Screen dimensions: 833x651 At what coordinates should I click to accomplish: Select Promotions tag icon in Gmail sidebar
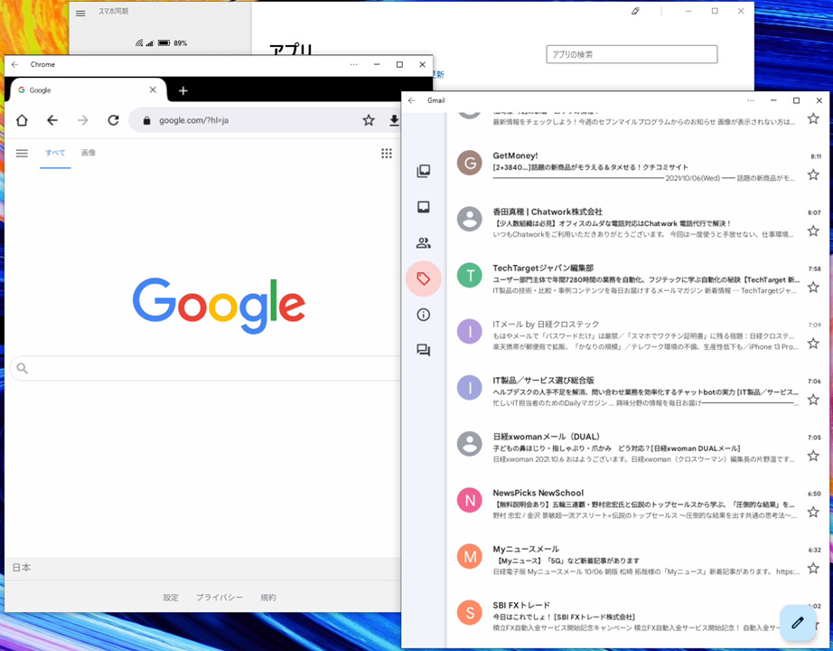(x=424, y=278)
